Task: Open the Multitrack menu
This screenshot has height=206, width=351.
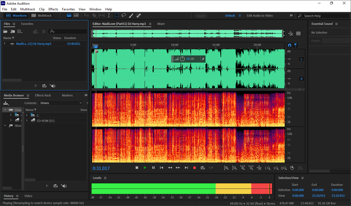Action: [28, 9]
